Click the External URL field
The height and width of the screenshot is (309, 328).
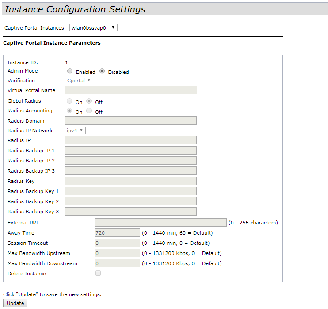[x=160, y=223]
